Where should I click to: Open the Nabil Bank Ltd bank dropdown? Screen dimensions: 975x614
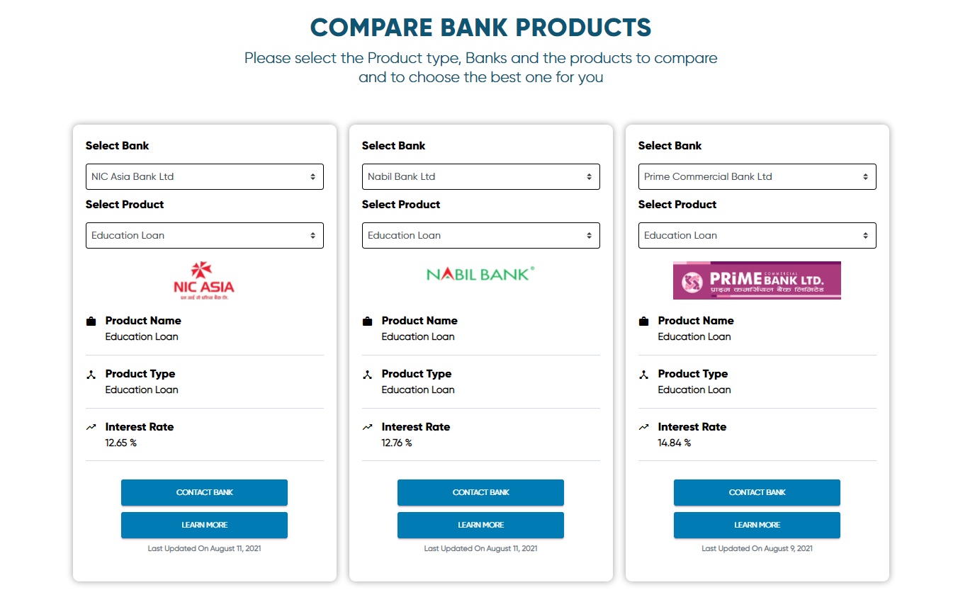tap(481, 177)
